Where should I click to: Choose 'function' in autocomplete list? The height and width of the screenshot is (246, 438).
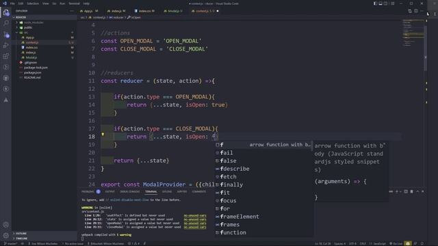click(x=263, y=232)
